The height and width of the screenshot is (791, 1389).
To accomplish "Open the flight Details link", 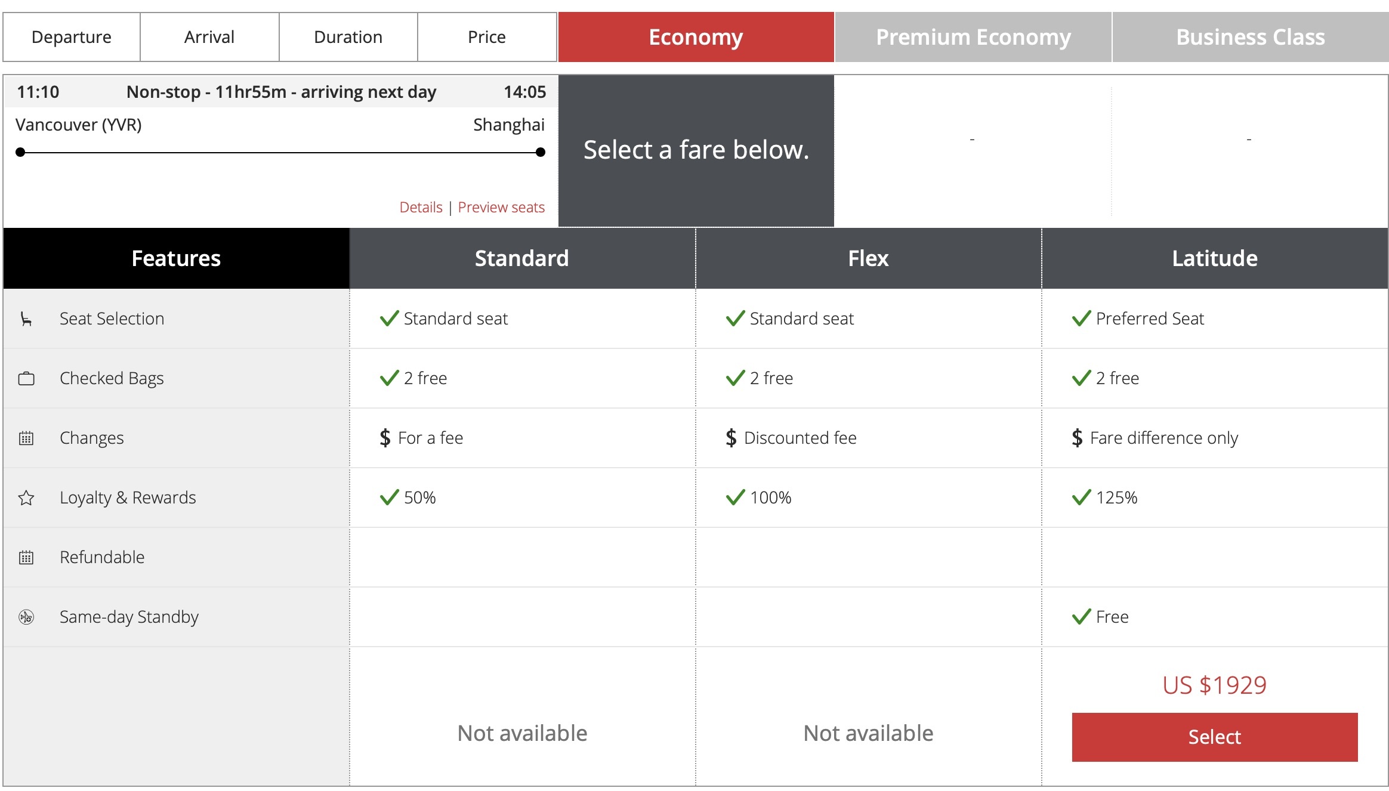I will [421, 208].
